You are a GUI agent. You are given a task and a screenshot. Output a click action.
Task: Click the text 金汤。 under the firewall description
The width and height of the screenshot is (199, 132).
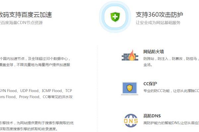(x=148, y=65)
